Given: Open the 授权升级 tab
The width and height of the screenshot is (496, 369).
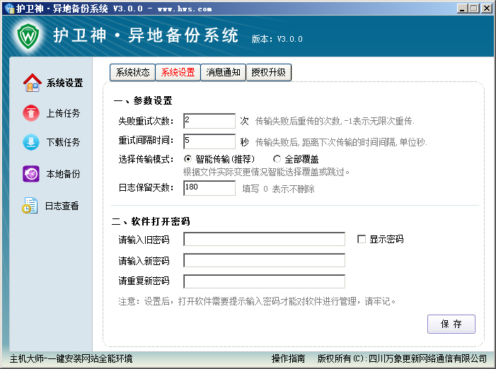Looking at the screenshot, I should coord(268,73).
